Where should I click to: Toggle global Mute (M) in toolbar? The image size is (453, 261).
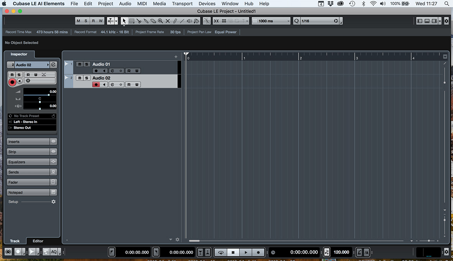tap(78, 21)
